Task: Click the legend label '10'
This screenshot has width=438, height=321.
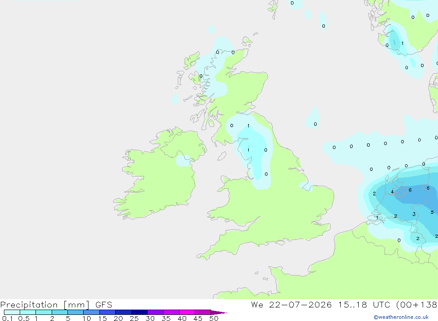Action: [87, 318]
